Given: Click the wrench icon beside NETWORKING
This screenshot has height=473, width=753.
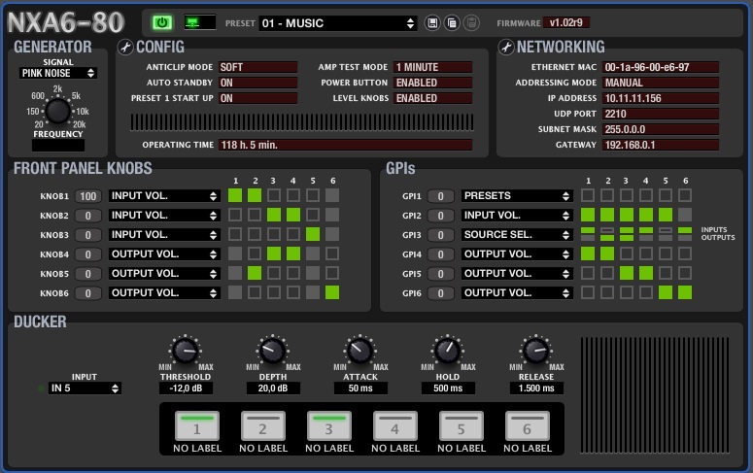Looking at the screenshot, I should pos(505,48).
